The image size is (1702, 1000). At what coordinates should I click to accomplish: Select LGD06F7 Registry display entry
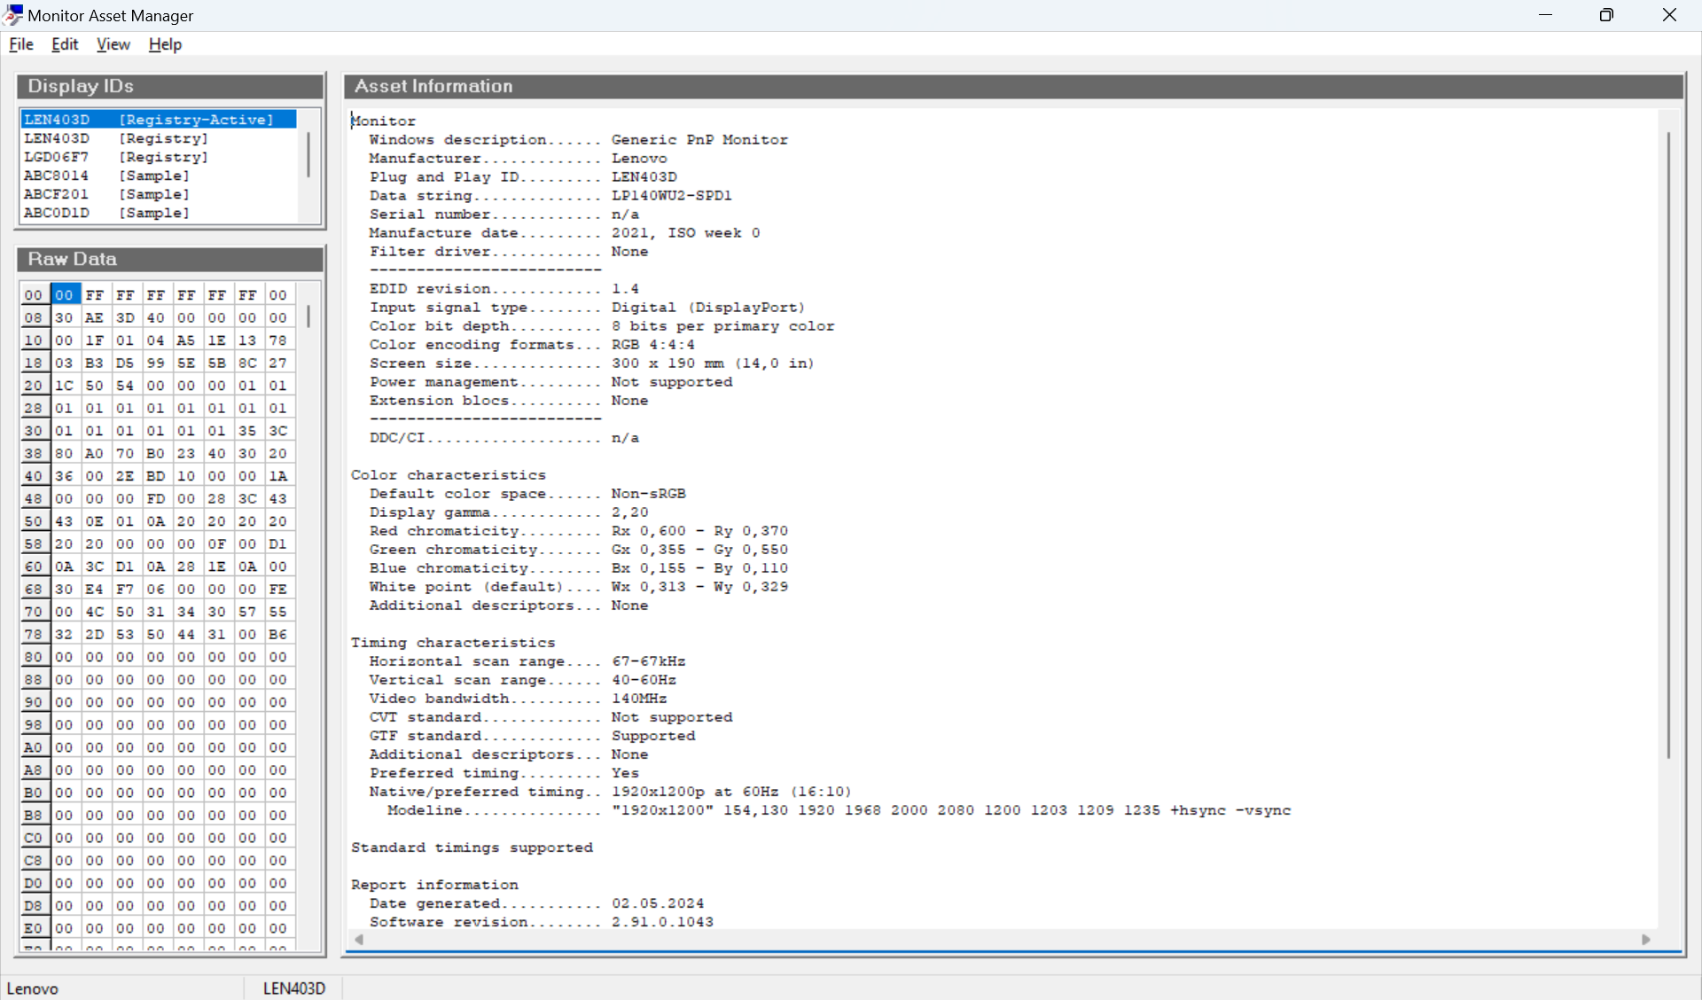click(x=115, y=157)
